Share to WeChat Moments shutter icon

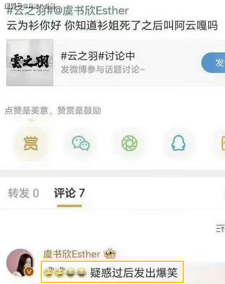[x=129, y=143]
